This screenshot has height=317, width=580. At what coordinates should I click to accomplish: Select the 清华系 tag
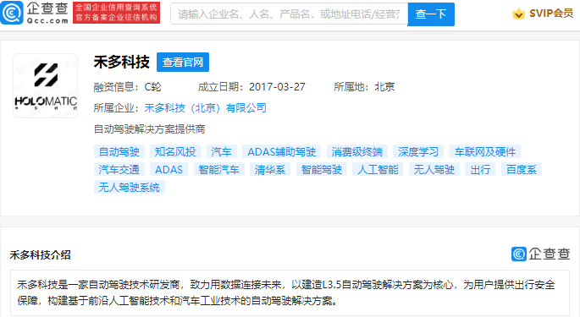click(270, 170)
